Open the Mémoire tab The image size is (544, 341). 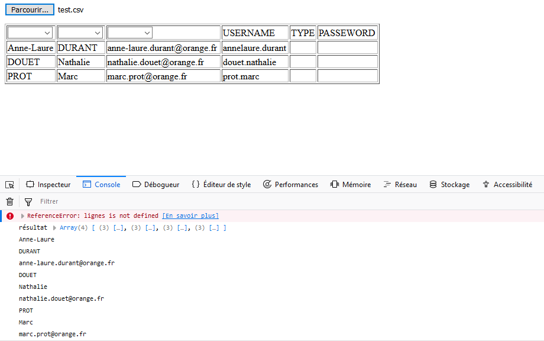coord(350,184)
